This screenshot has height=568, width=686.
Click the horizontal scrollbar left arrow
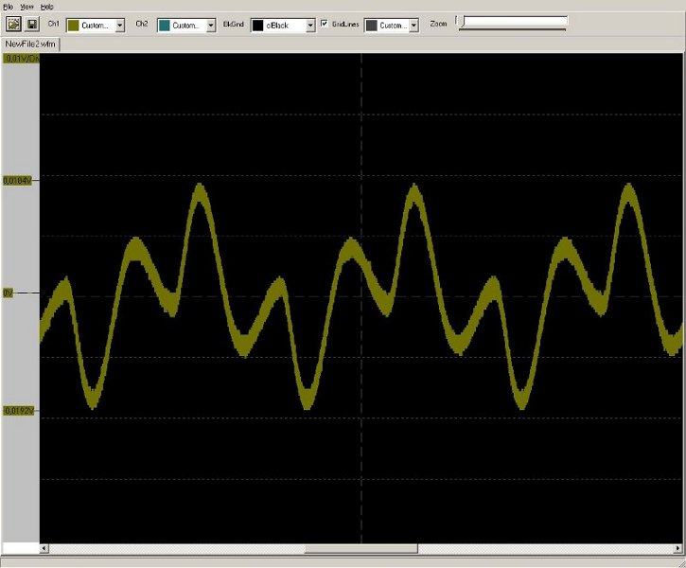(44, 549)
